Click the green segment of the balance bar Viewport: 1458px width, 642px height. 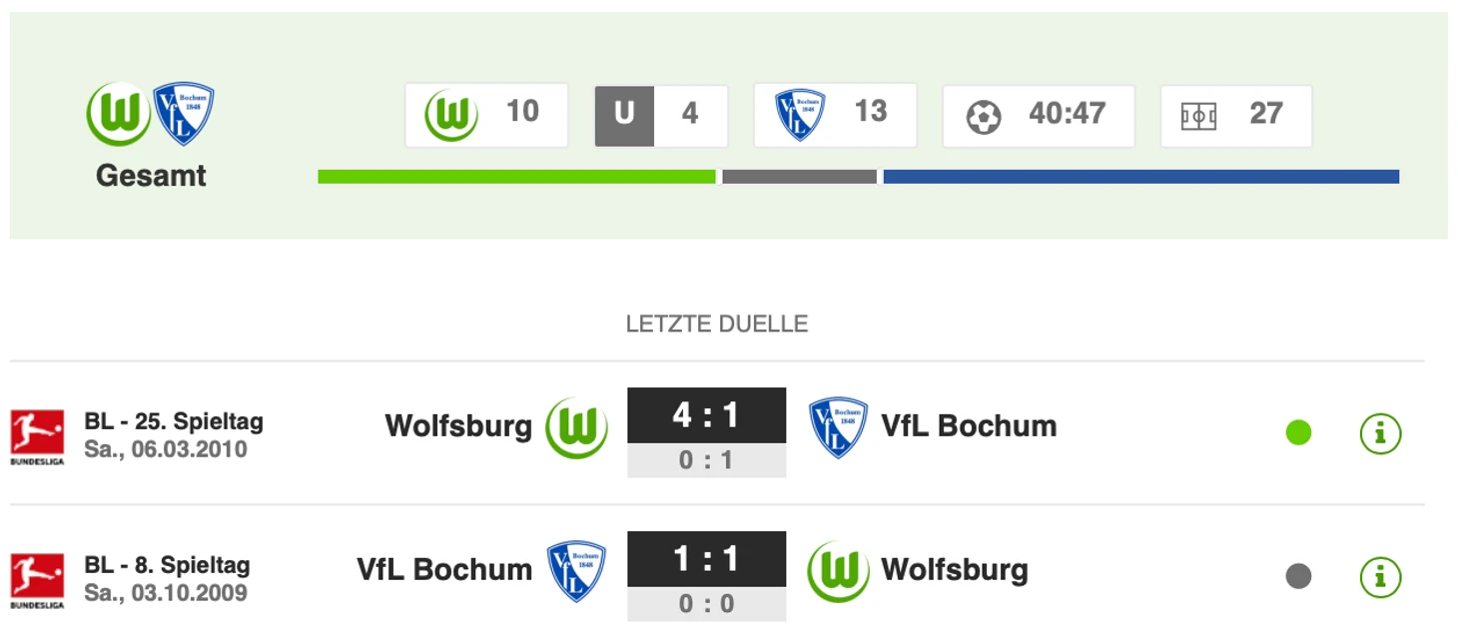[516, 177]
